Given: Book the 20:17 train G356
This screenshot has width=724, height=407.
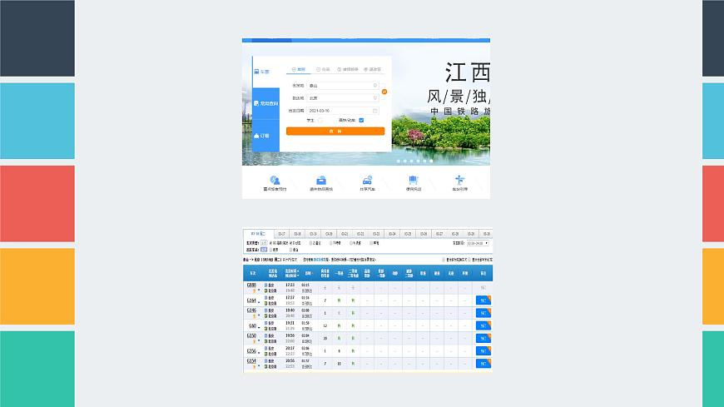Looking at the screenshot, I should pyautogui.click(x=483, y=350).
